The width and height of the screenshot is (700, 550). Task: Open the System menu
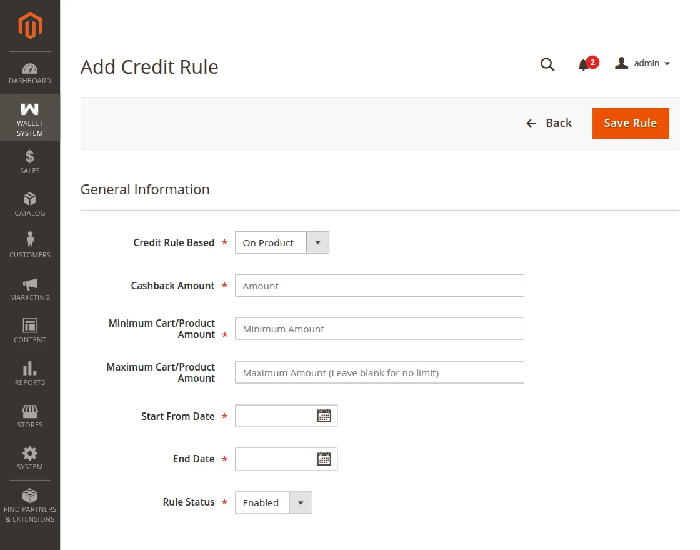(30, 459)
